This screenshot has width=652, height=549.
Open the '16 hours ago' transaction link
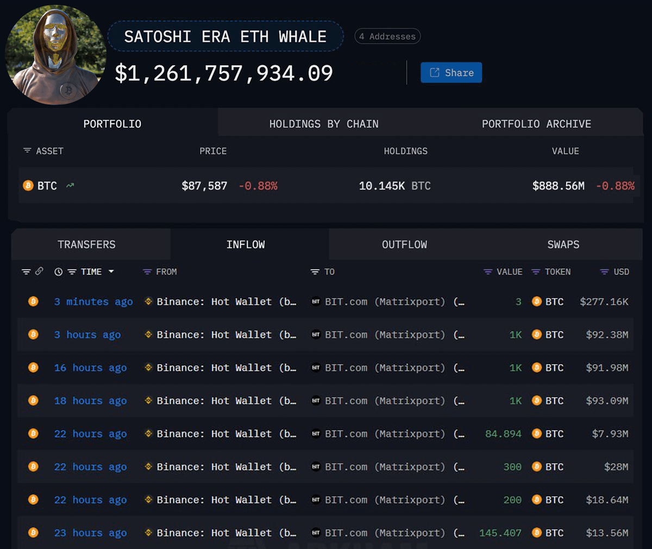[x=90, y=368]
